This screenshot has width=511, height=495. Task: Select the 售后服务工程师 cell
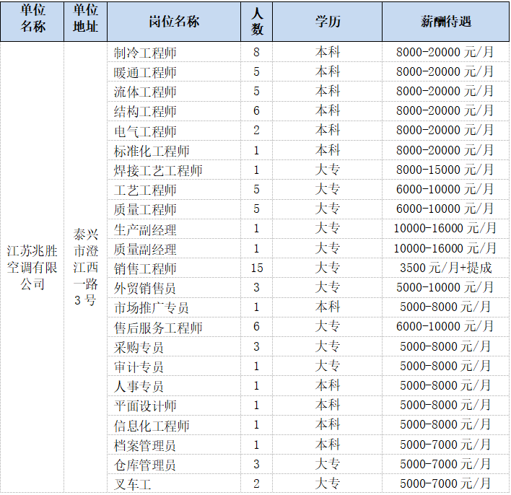[x=174, y=327]
